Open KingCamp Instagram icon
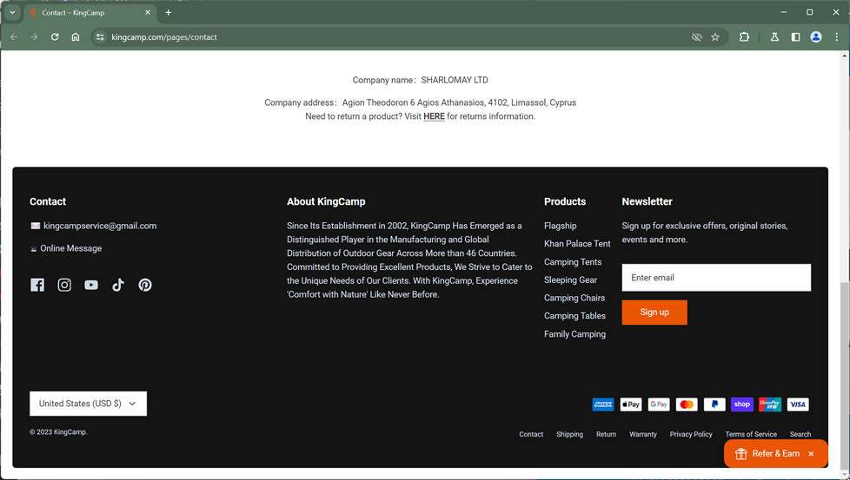850x480 pixels. click(x=64, y=285)
